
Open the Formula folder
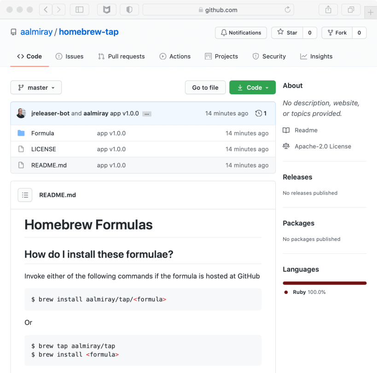pyautogui.click(x=42, y=133)
